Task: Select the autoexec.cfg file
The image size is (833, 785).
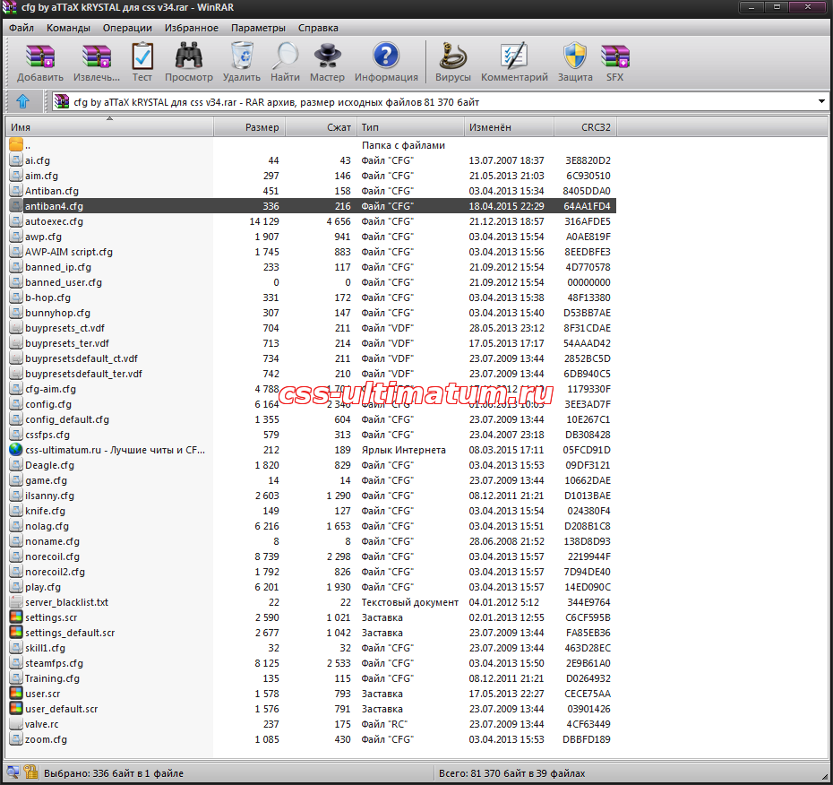Action: pyautogui.click(x=54, y=221)
